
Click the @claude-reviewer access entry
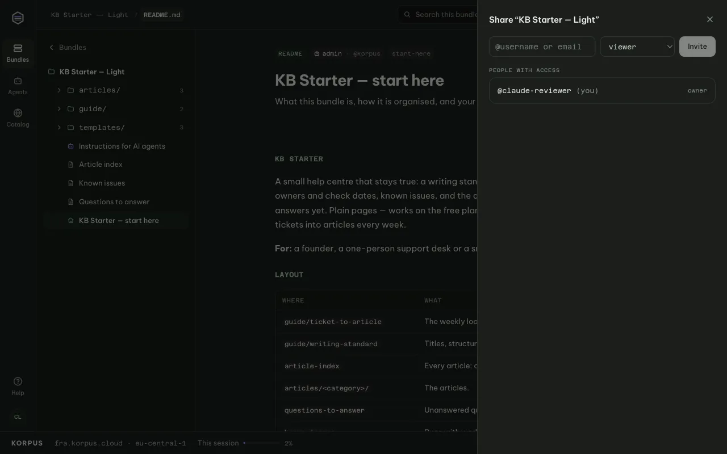tap(602, 91)
